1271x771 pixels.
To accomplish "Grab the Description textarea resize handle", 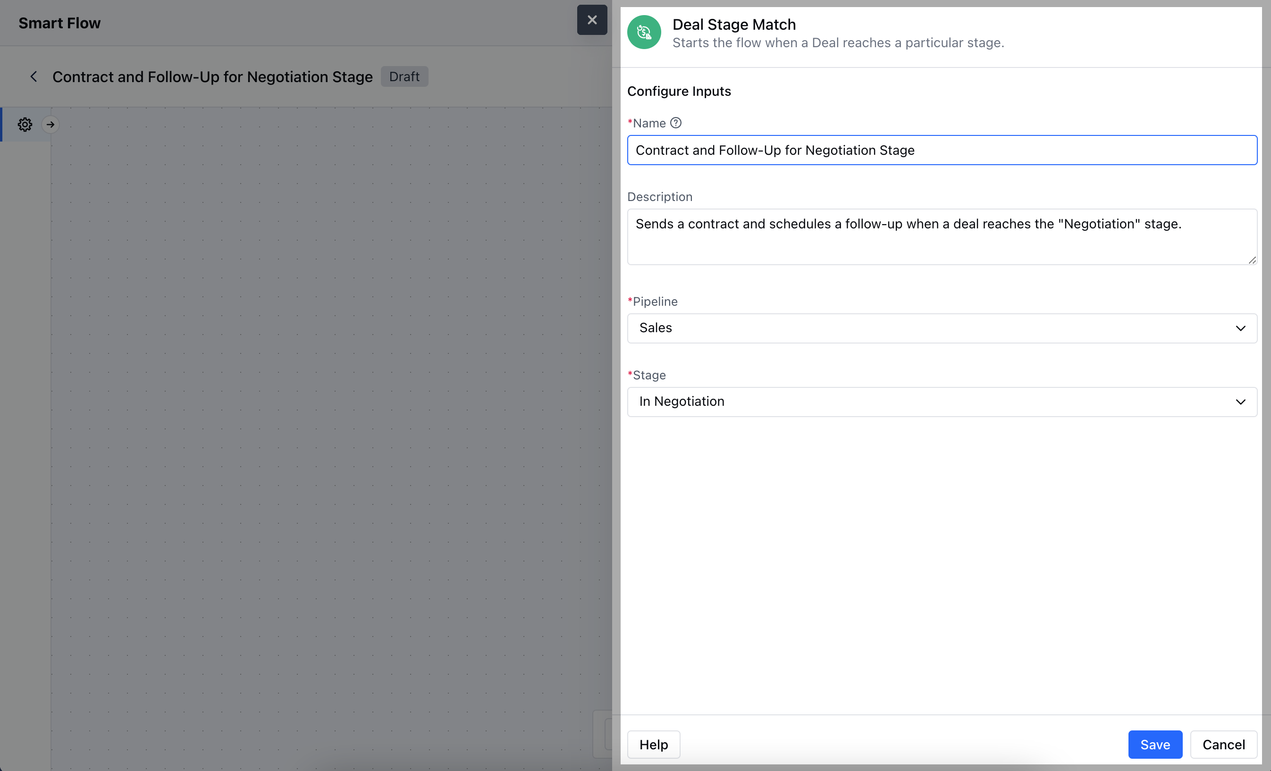I will point(1252,260).
